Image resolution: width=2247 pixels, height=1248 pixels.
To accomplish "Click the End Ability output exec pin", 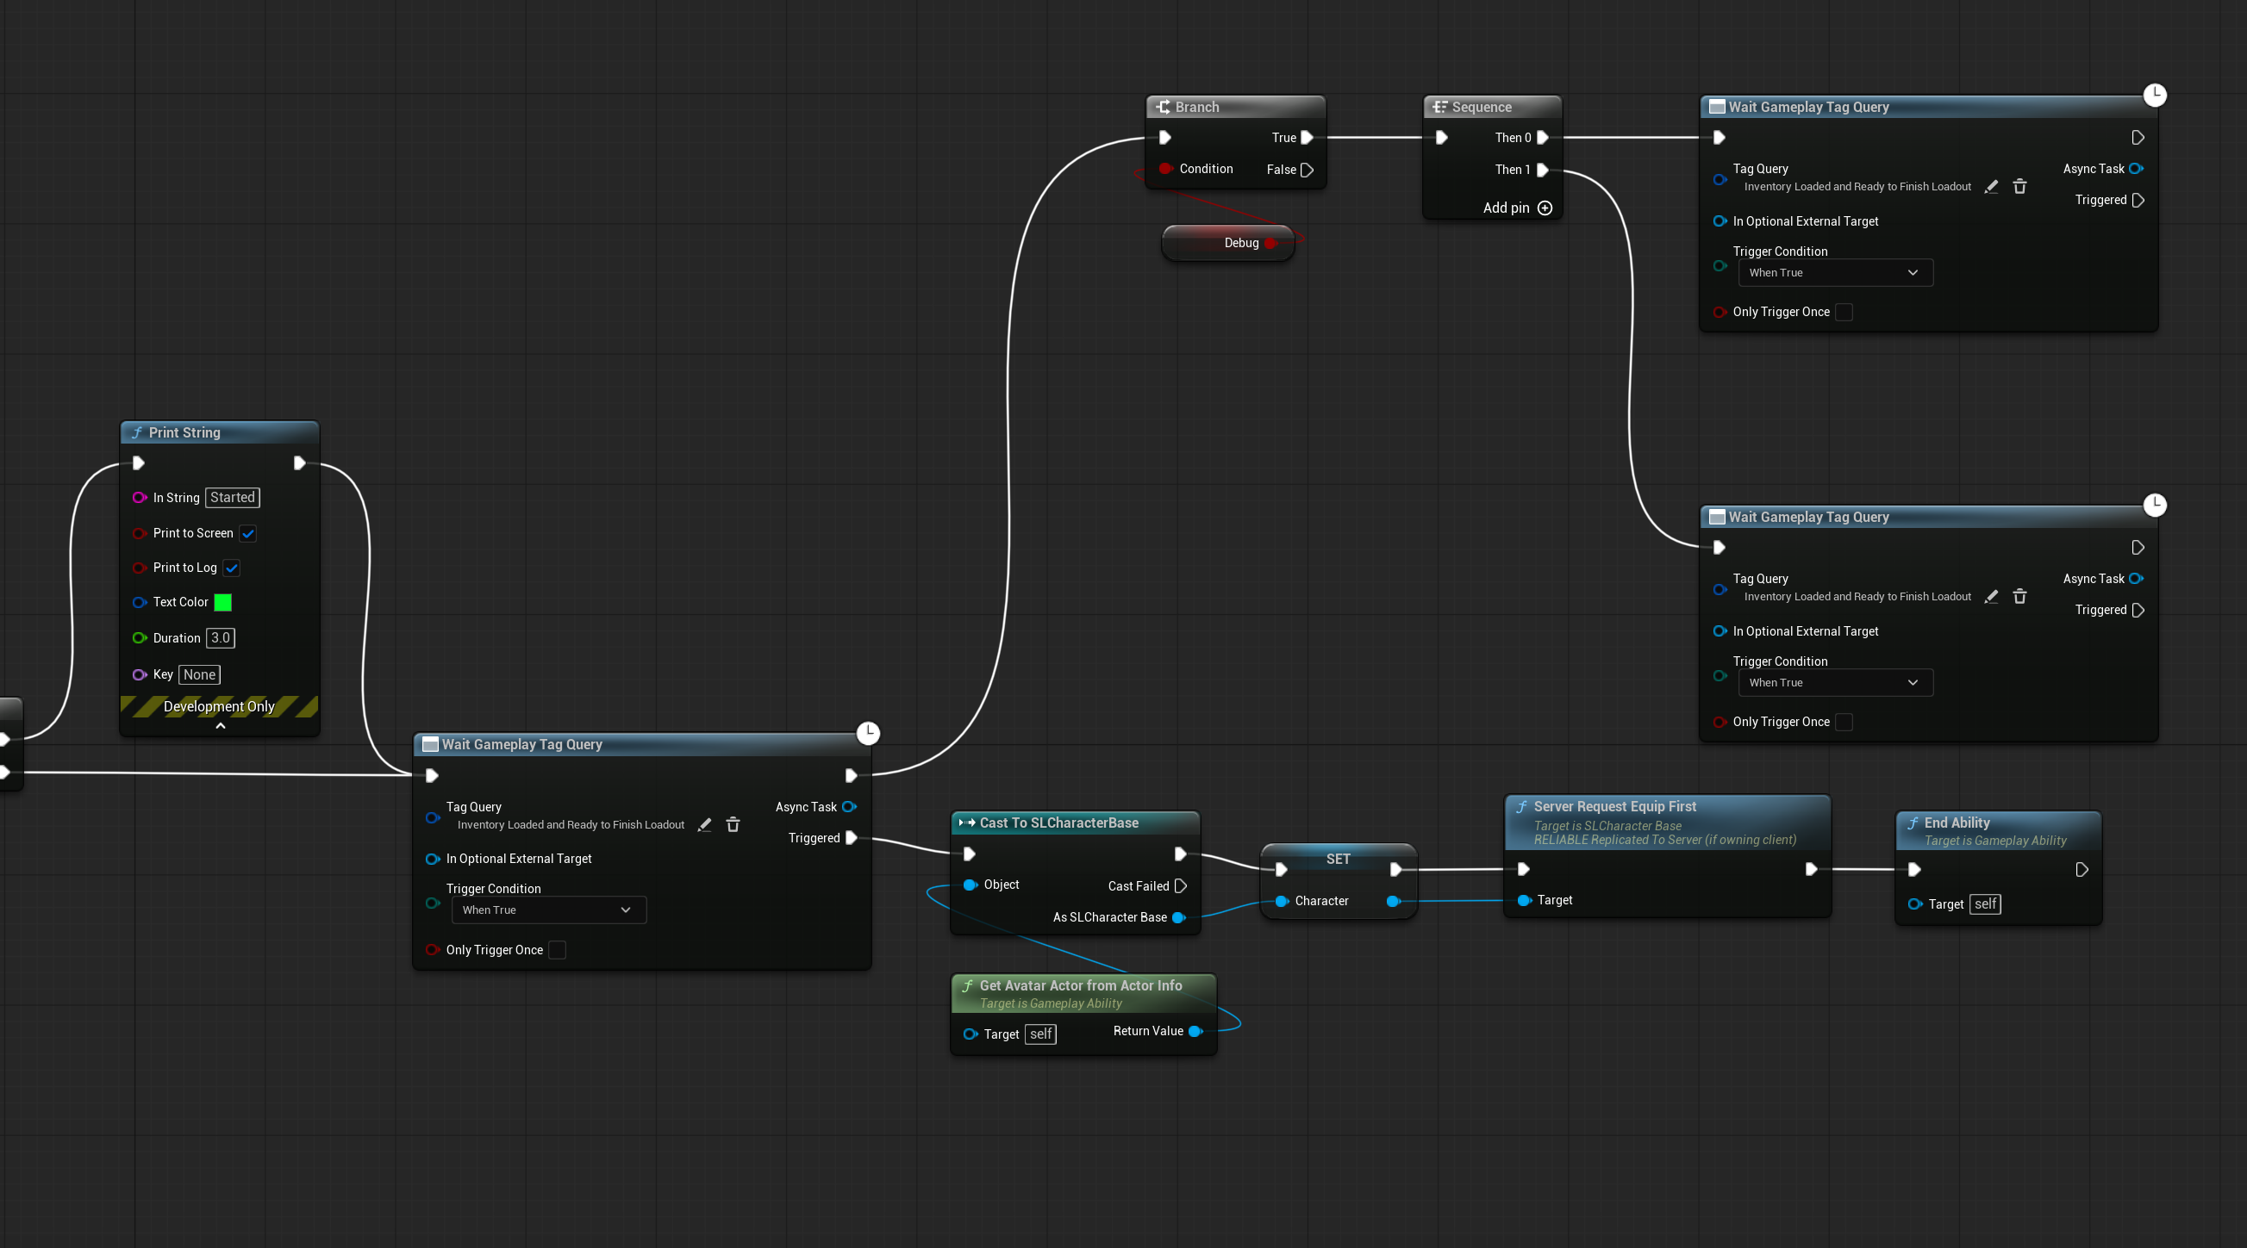I will pyautogui.click(x=2082, y=869).
